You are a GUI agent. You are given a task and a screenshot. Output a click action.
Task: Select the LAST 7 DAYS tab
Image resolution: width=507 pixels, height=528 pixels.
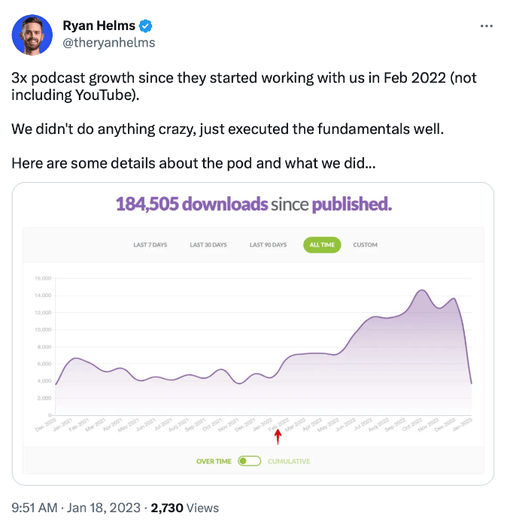(x=150, y=244)
